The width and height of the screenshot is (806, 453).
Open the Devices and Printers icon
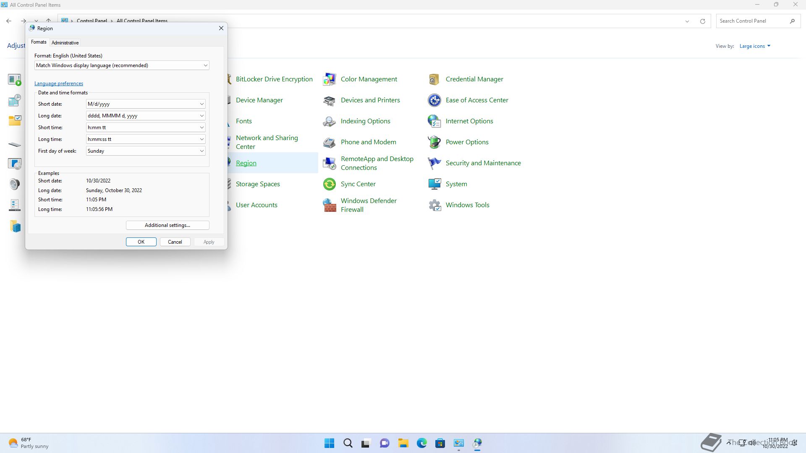pyautogui.click(x=330, y=100)
